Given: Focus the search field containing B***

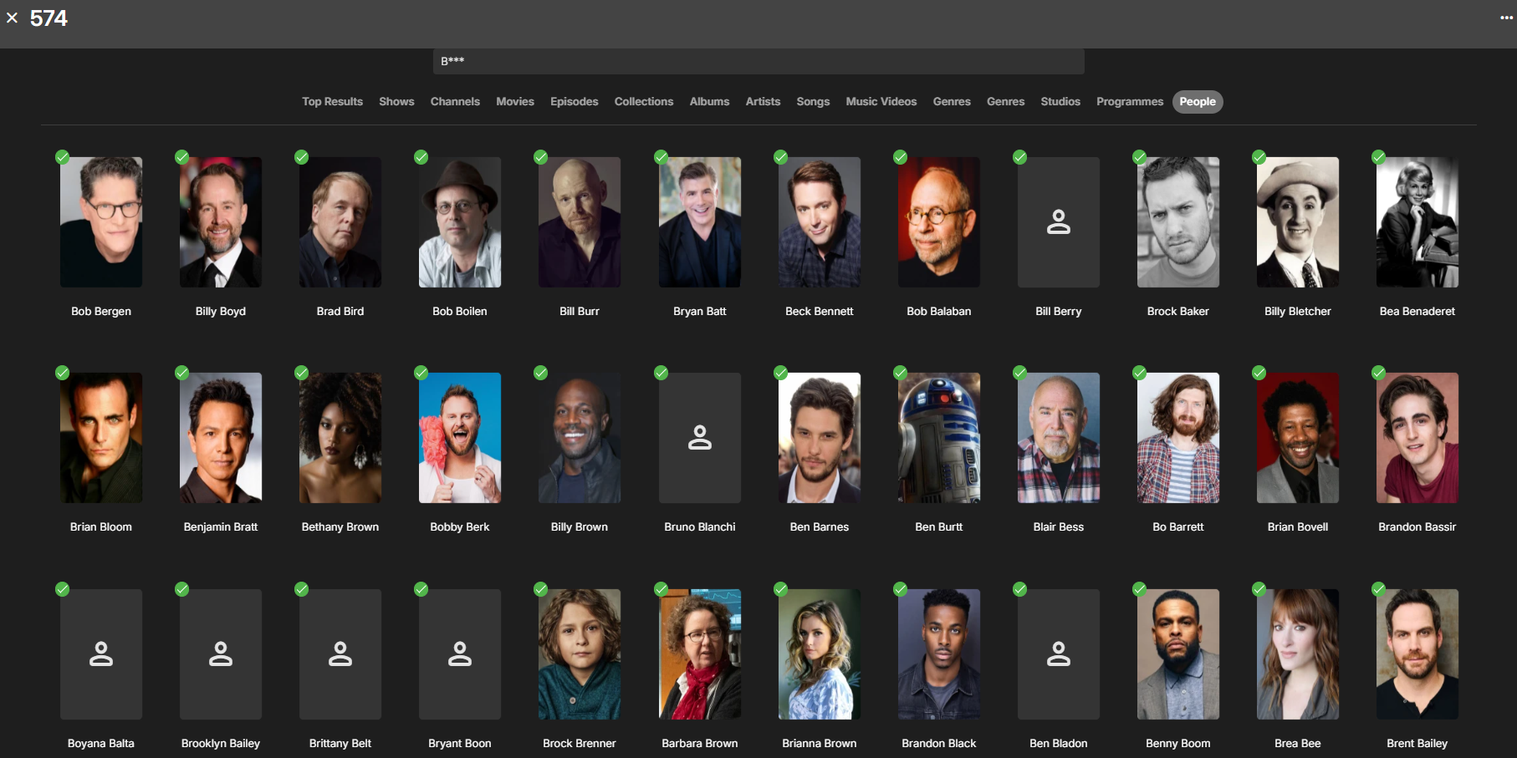Looking at the screenshot, I should (758, 61).
